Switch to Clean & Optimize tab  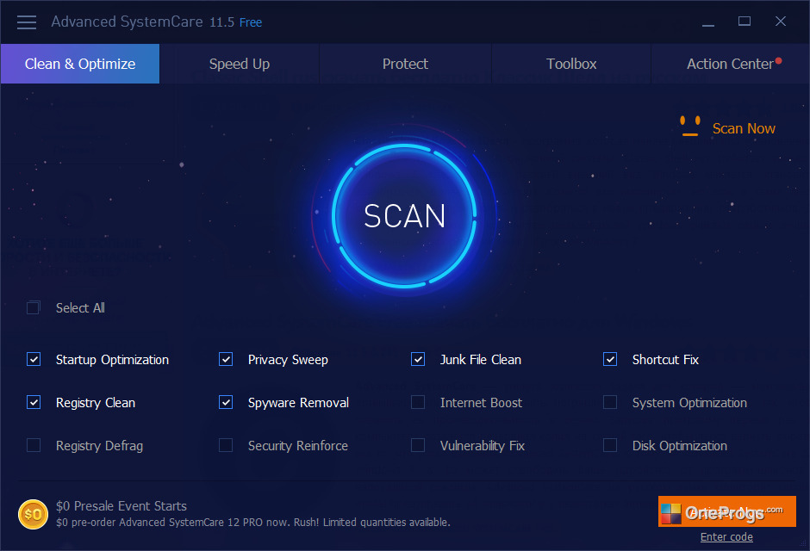[80, 64]
